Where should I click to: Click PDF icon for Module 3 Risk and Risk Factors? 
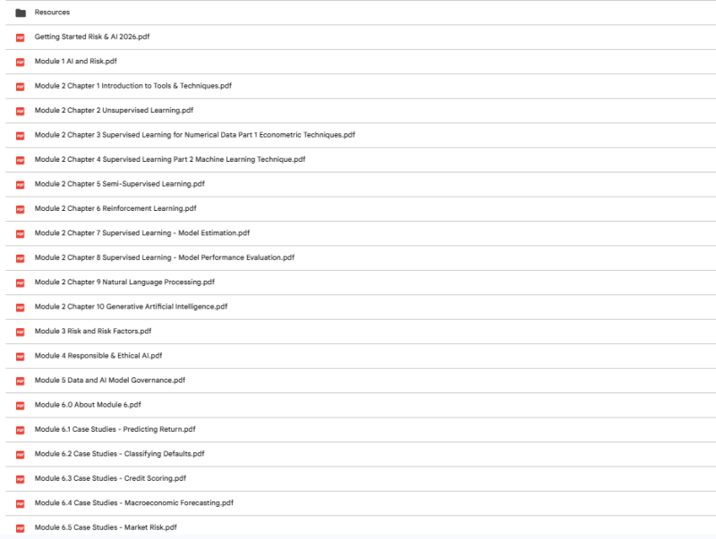(x=21, y=332)
